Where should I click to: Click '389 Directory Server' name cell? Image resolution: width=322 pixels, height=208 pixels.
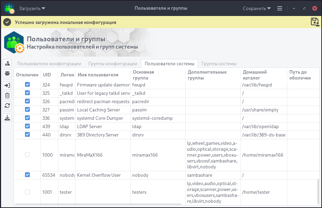[103, 135]
